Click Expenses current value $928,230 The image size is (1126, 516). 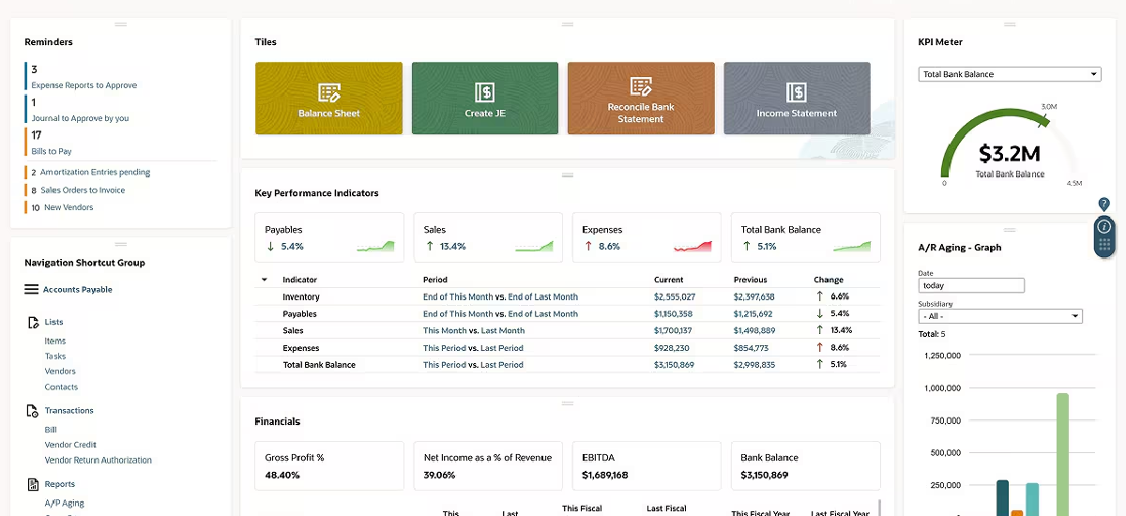coord(671,348)
